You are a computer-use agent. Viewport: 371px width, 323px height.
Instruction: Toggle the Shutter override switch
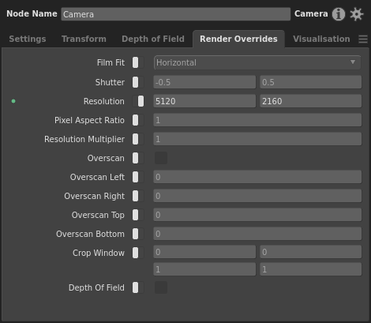click(138, 82)
